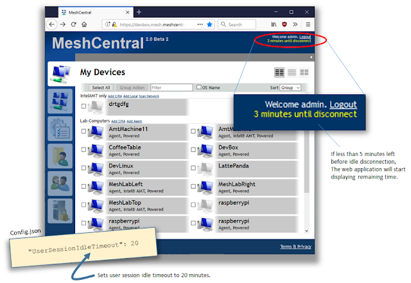Open the My Files sidebar icon with folder

pos(60,156)
